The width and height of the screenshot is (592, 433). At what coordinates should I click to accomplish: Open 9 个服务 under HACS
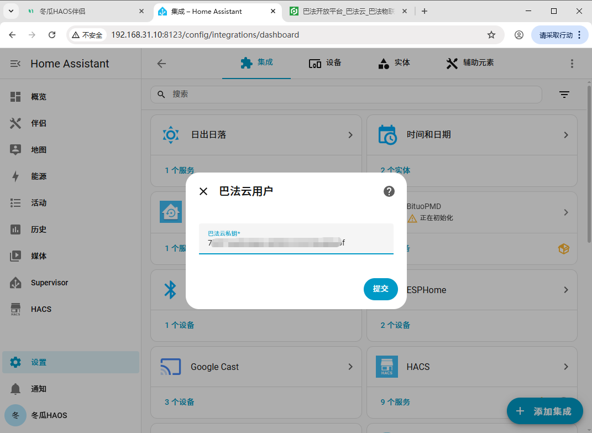pyautogui.click(x=395, y=403)
